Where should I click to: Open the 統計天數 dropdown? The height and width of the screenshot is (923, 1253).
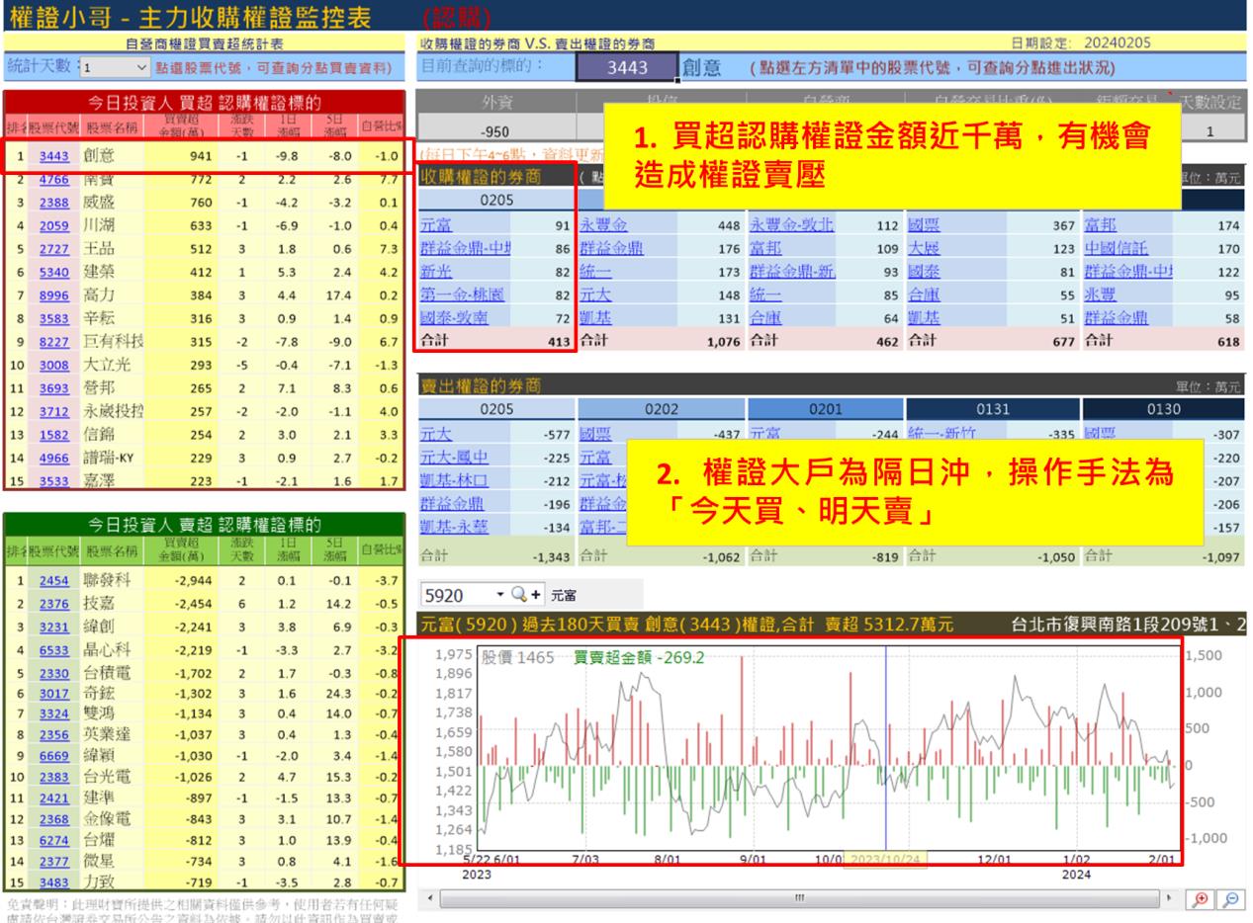[x=114, y=68]
